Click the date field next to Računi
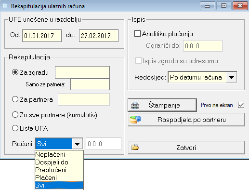249x190 pixels. coord(104,144)
